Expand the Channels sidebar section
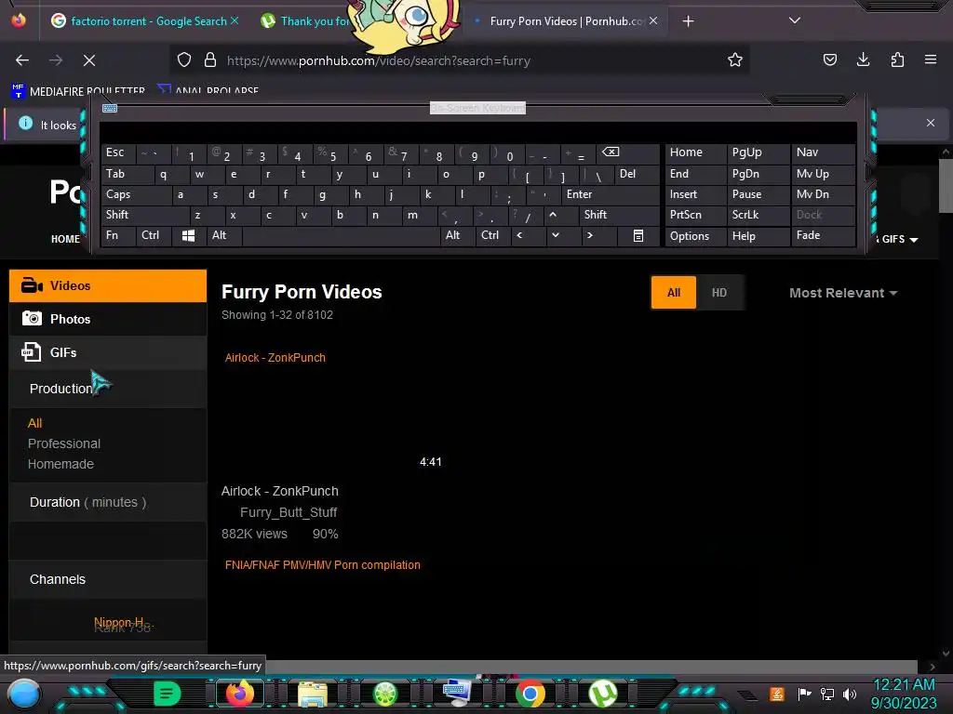Viewport: 953px width, 714px height. tap(108, 579)
